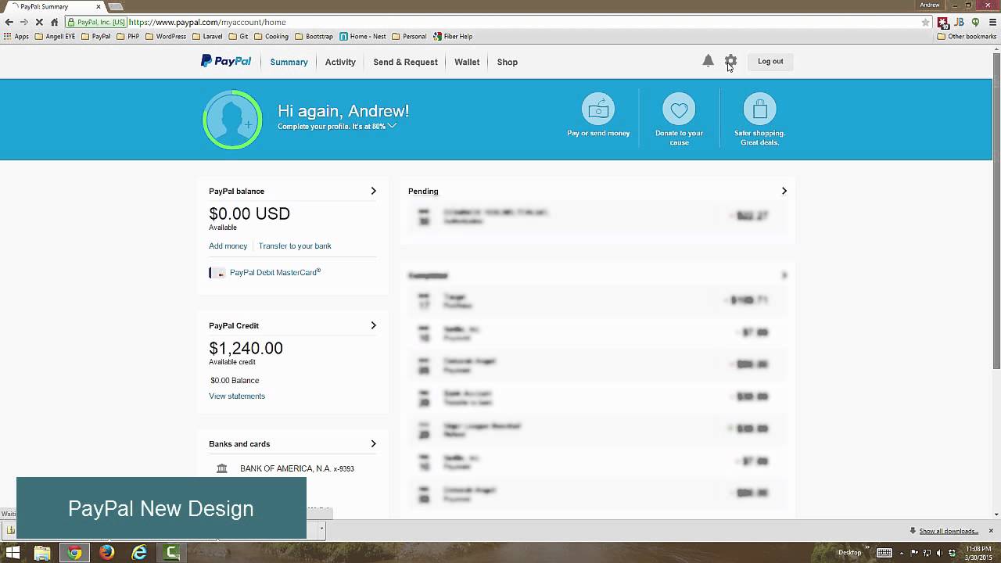Click the on-screen keyboard tray icon
Image resolution: width=1001 pixels, height=563 pixels.
coord(884,553)
